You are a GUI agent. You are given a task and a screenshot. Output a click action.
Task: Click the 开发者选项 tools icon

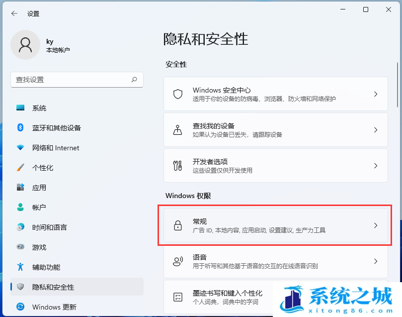(178, 166)
